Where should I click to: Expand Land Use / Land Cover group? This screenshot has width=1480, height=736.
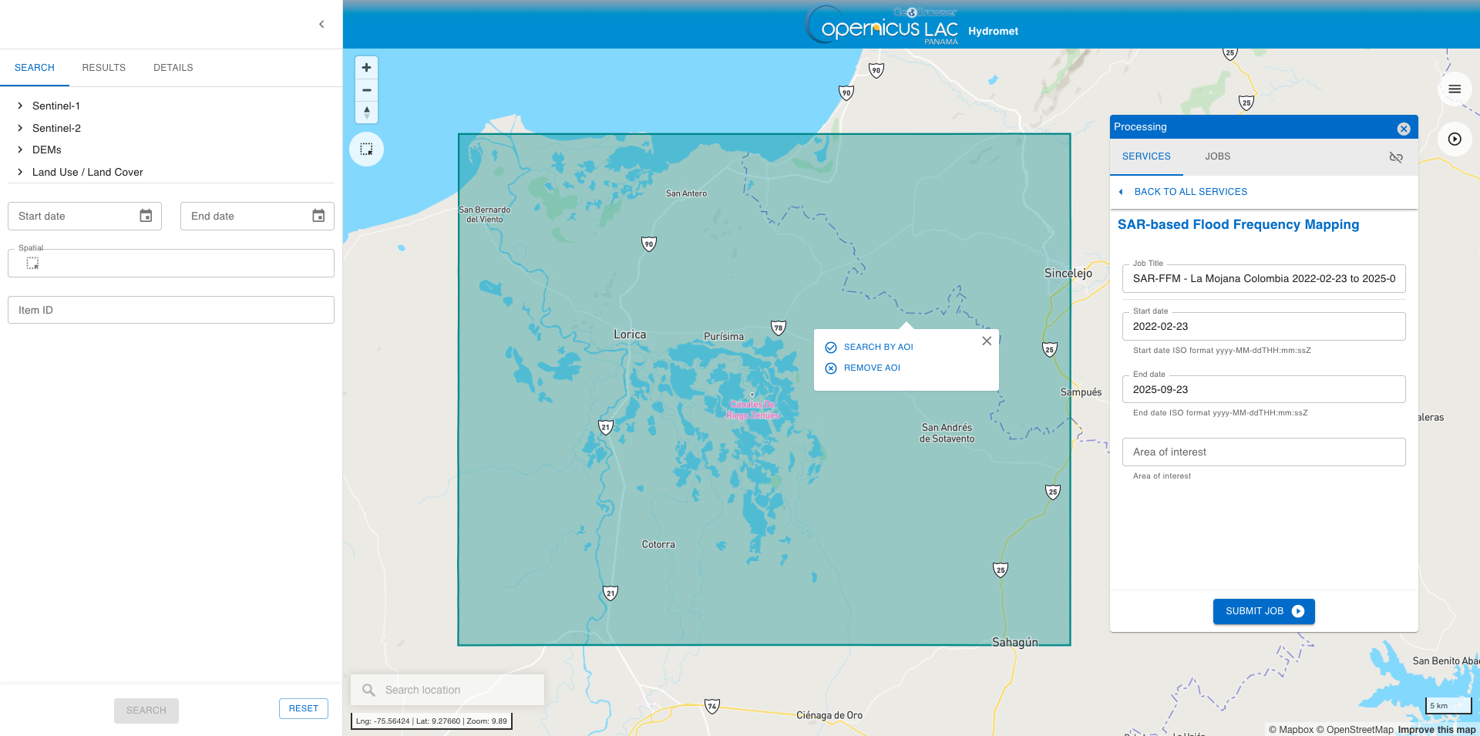pyautogui.click(x=20, y=172)
